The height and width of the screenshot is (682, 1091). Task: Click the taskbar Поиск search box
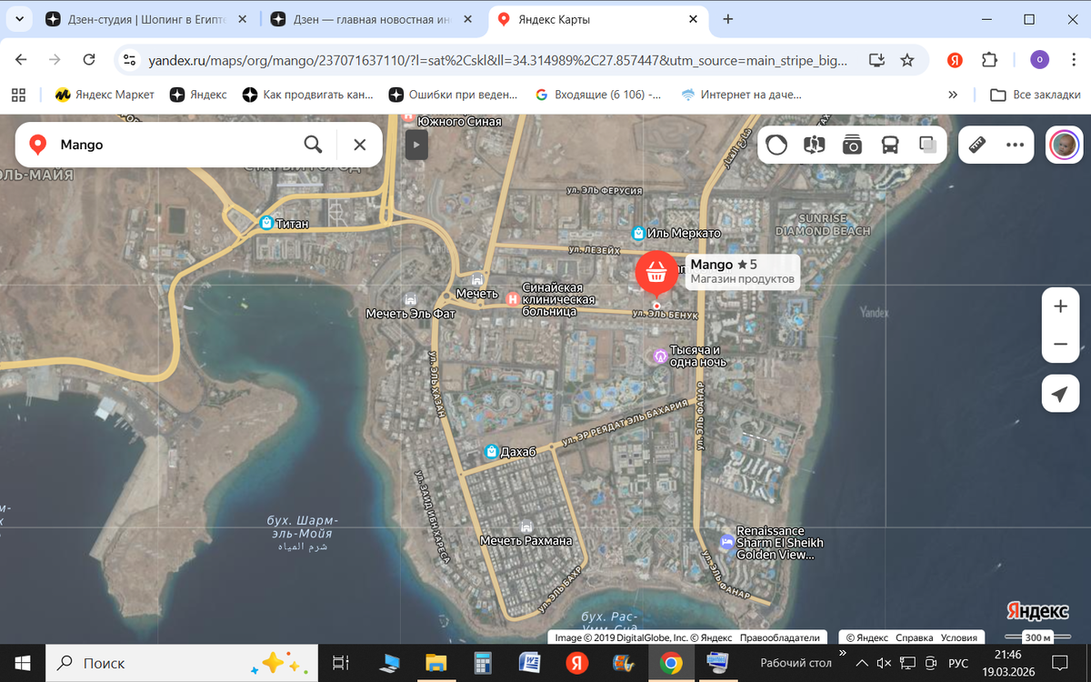click(181, 663)
